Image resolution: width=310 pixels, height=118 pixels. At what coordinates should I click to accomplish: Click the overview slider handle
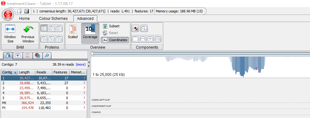click(x=92, y=53)
